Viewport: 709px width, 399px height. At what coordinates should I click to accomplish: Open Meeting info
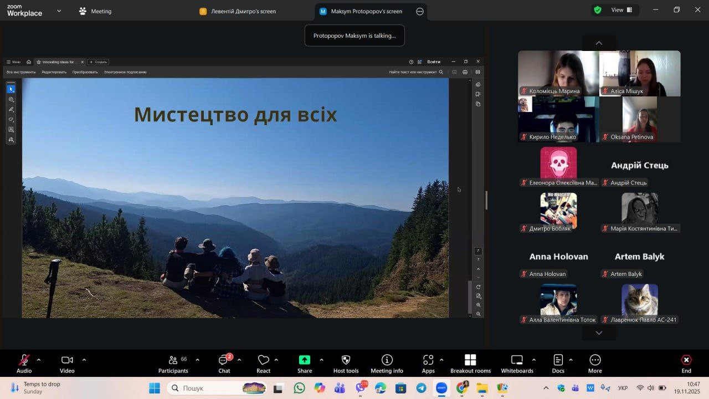pyautogui.click(x=387, y=364)
